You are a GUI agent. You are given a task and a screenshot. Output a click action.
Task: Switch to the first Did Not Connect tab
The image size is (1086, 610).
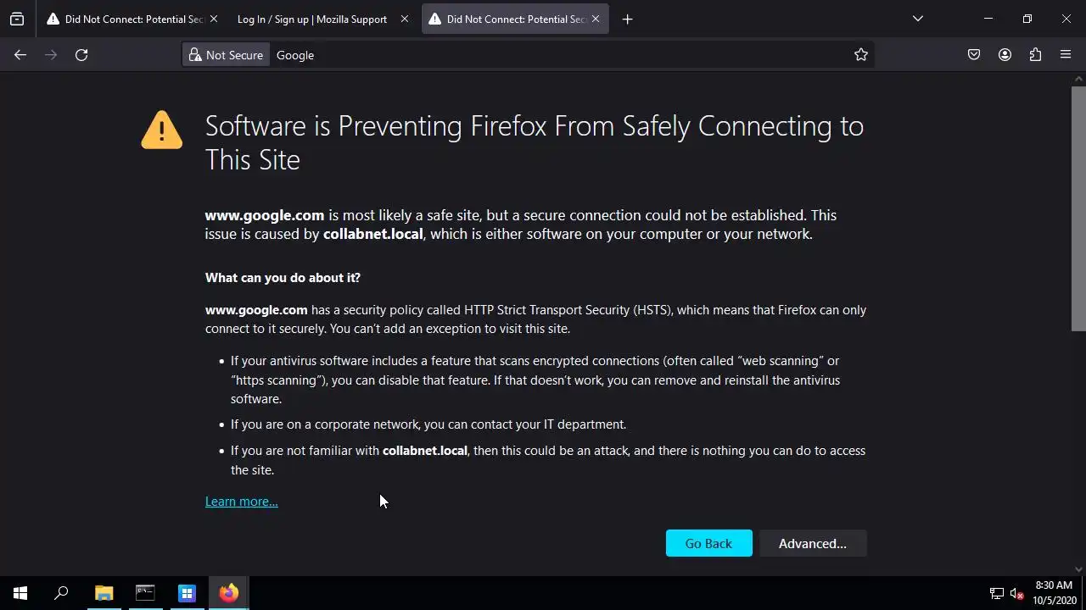point(127,19)
